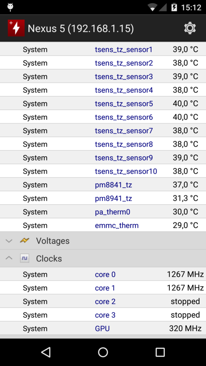Image resolution: width=206 pixels, height=366 pixels.
Task: Open the tsens_tz_sensor1 sensor link
Action: point(124,49)
